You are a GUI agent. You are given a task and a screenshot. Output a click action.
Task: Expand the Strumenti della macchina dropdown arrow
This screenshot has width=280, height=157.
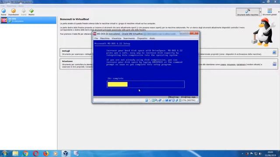coord(260,12)
